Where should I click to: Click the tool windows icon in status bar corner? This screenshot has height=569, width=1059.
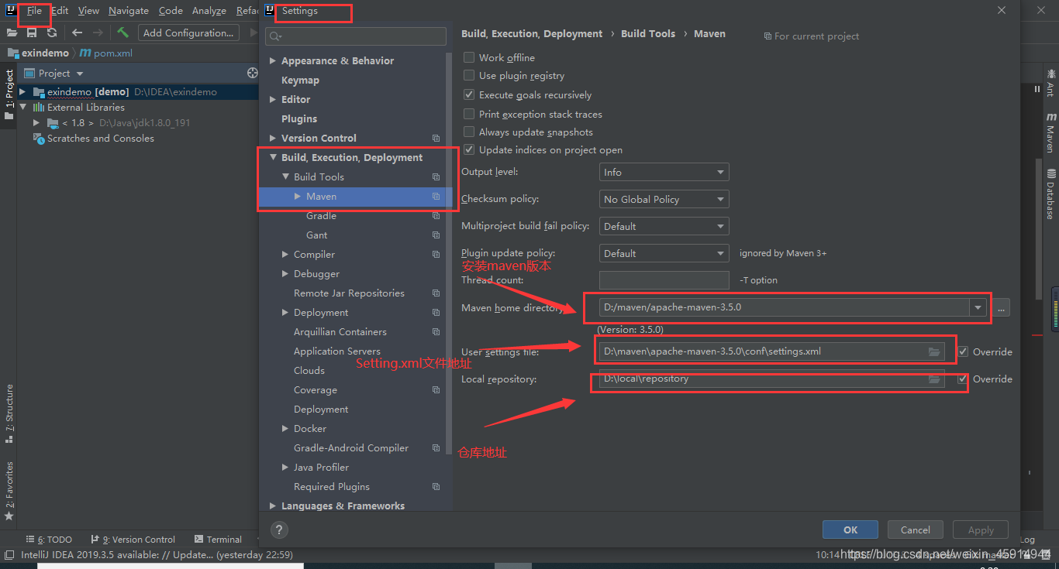pos(9,554)
